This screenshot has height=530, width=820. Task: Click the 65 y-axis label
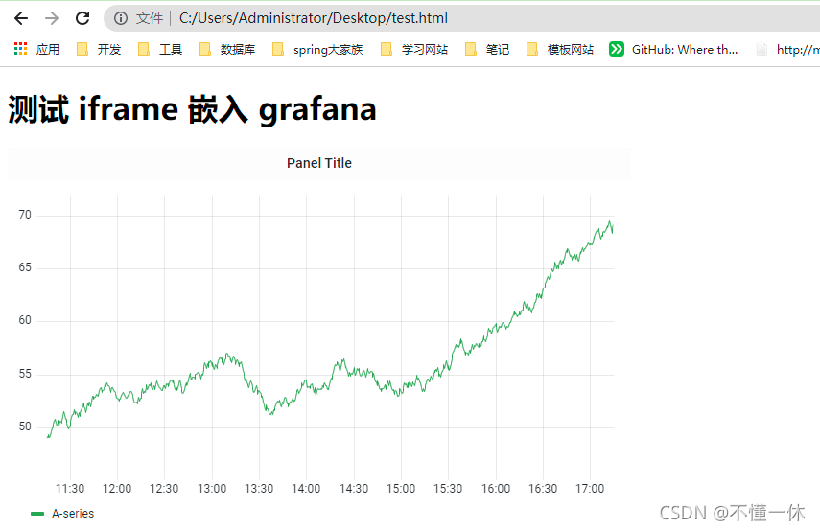tap(25, 267)
